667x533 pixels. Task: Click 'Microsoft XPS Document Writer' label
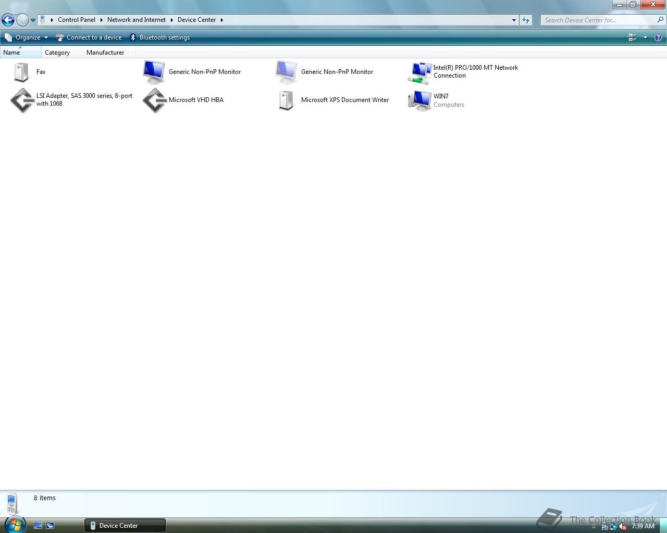pos(345,100)
